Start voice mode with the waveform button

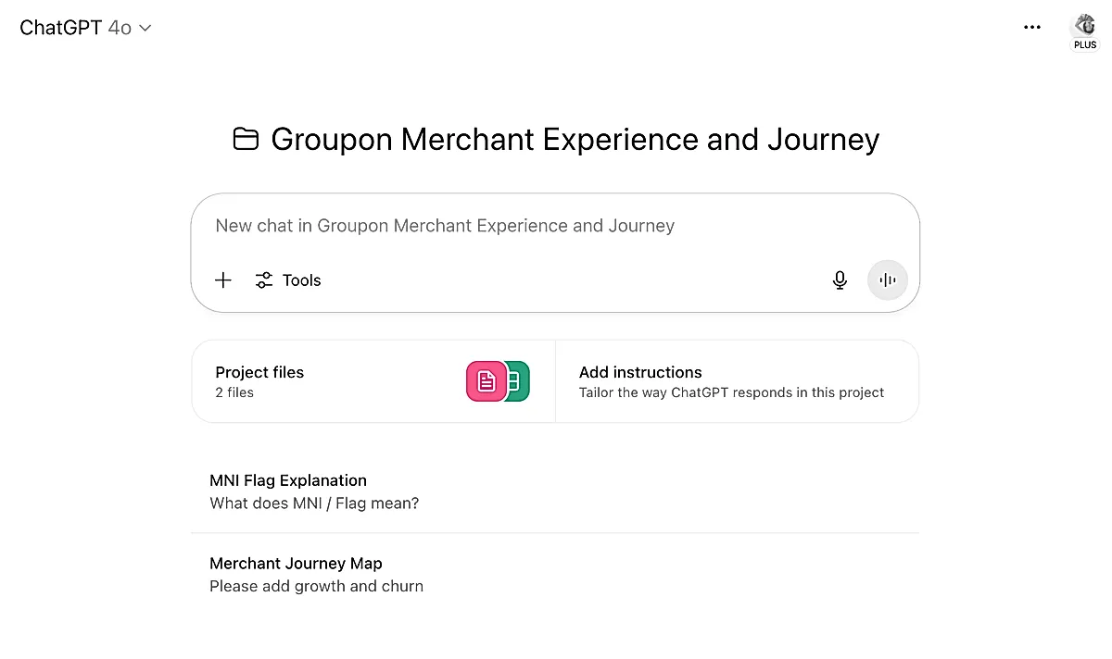coord(888,280)
